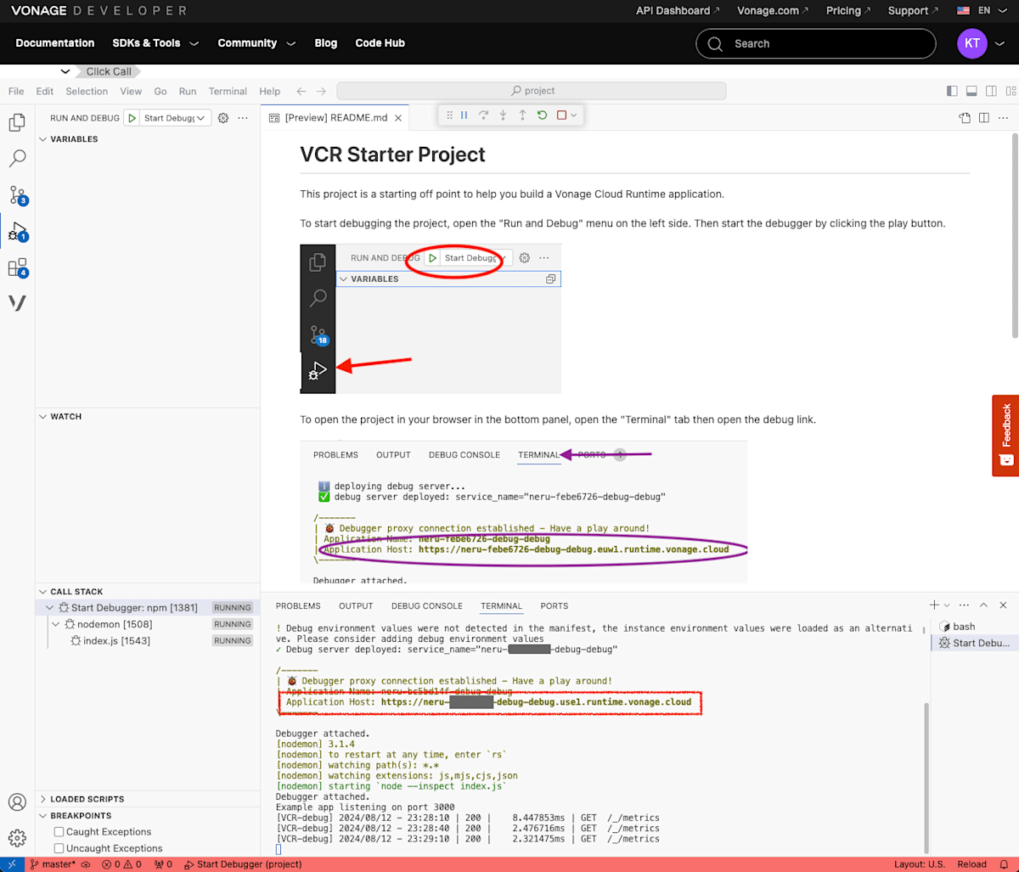
Task: Select the bash terminal entry
Action: coord(973,627)
